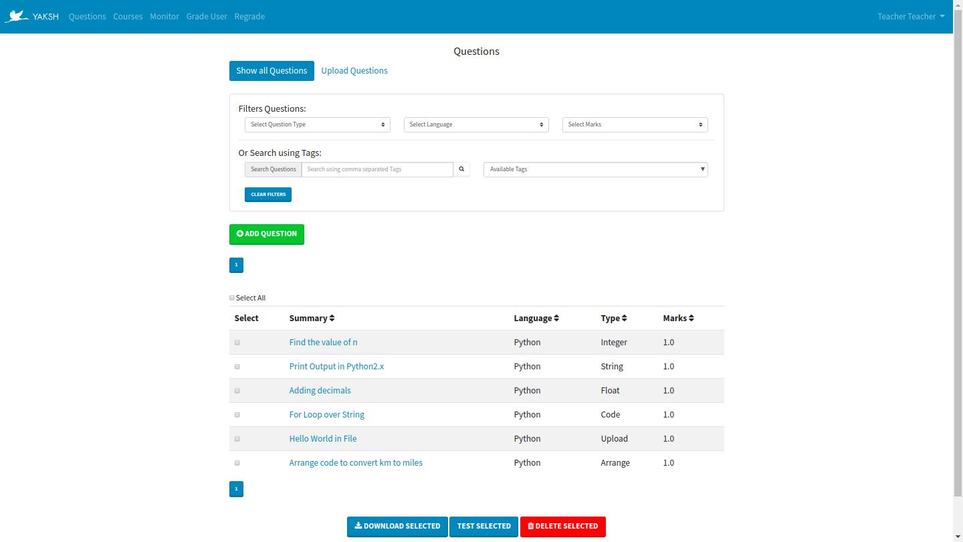Click the 'Float' type cell
Image resolution: width=963 pixels, height=542 pixels.
(610, 391)
